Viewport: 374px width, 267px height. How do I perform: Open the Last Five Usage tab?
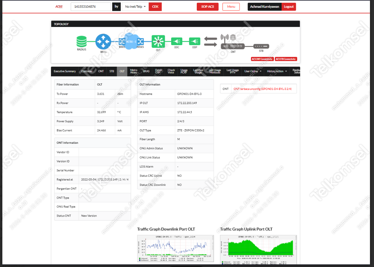tap(198, 71)
